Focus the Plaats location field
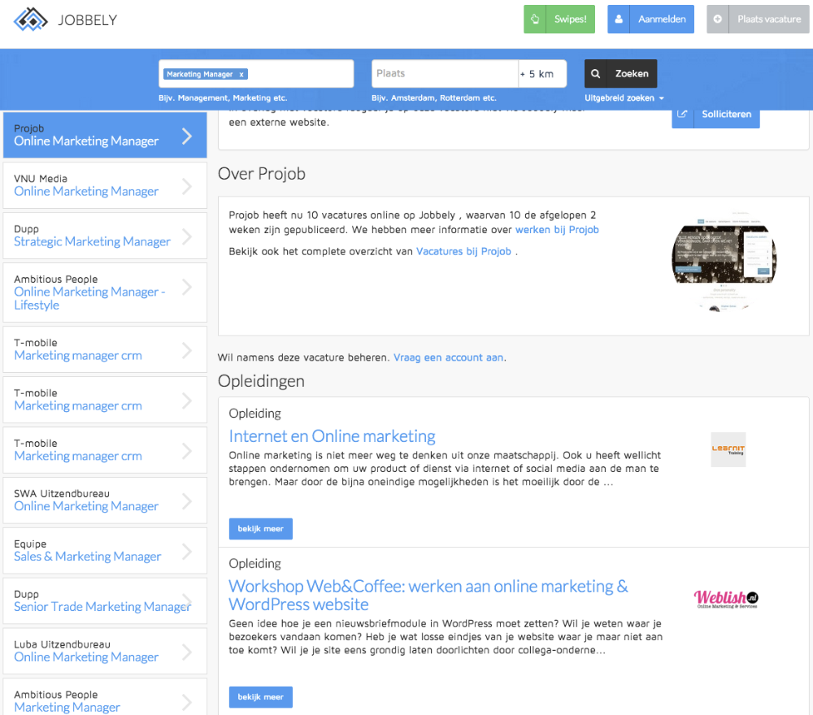Viewport: 813px width, 715px height. pyautogui.click(x=445, y=74)
